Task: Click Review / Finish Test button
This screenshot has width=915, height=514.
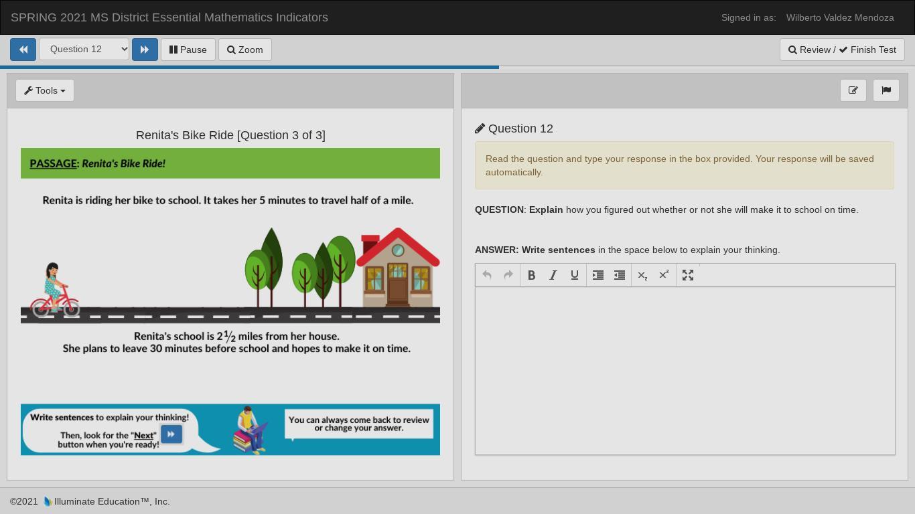Action: [x=842, y=50]
